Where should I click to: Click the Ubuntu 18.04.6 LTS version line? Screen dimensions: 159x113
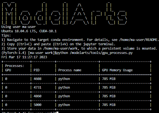[29, 31]
